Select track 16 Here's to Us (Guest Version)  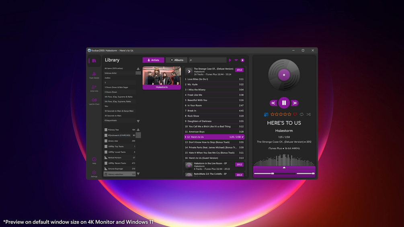click(214, 158)
